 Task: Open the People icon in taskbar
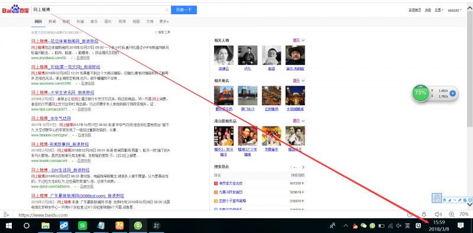pyautogui.click(x=333, y=225)
